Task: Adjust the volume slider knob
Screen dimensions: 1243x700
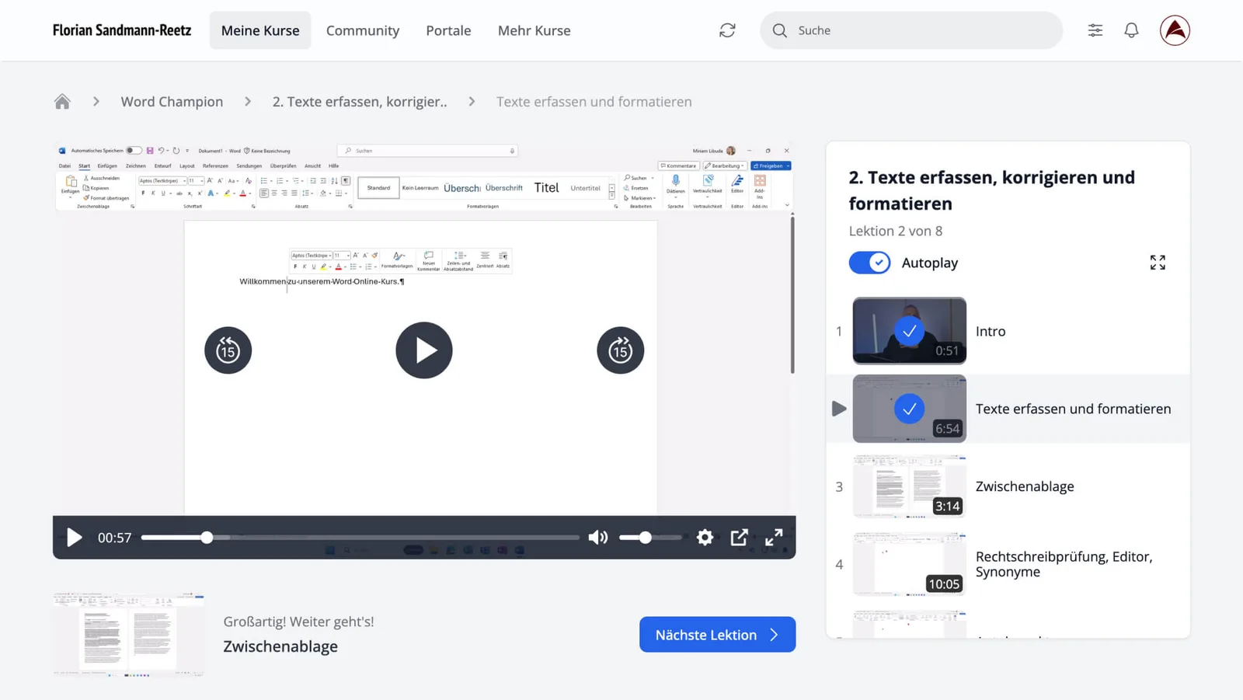Action: [645, 538]
